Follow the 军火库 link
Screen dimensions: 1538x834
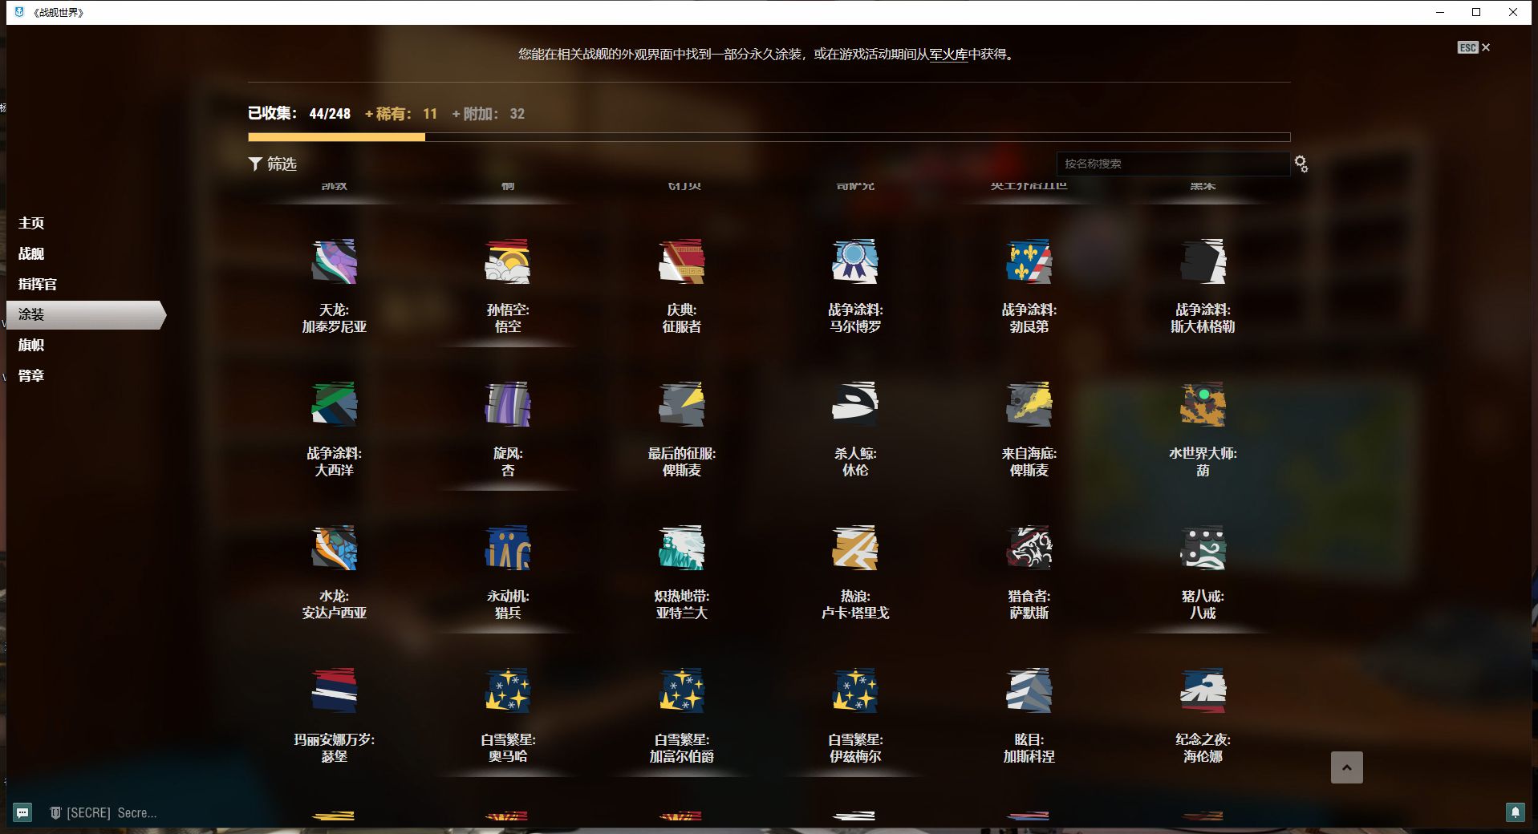pyautogui.click(x=948, y=55)
